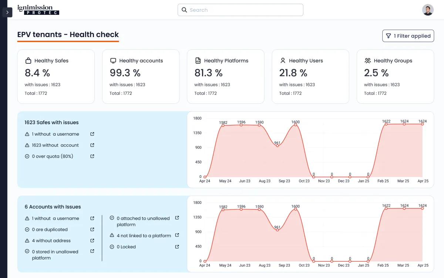The height and width of the screenshot is (278, 444).
Task: Open external link for 4 without address
Action: click(92, 241)
